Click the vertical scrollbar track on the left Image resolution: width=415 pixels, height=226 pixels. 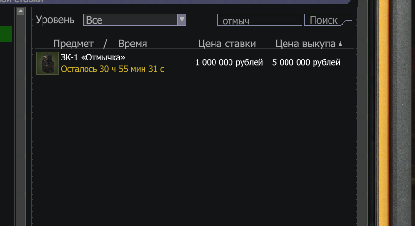pos(21,120)
